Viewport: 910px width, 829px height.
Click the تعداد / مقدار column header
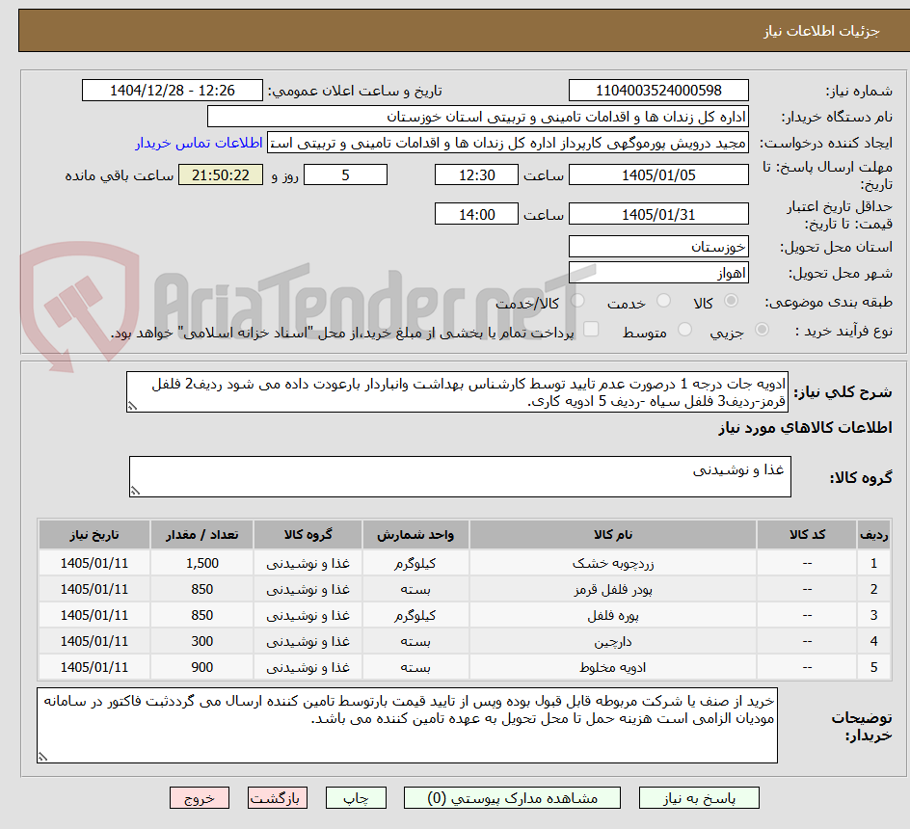coord(202,535)
